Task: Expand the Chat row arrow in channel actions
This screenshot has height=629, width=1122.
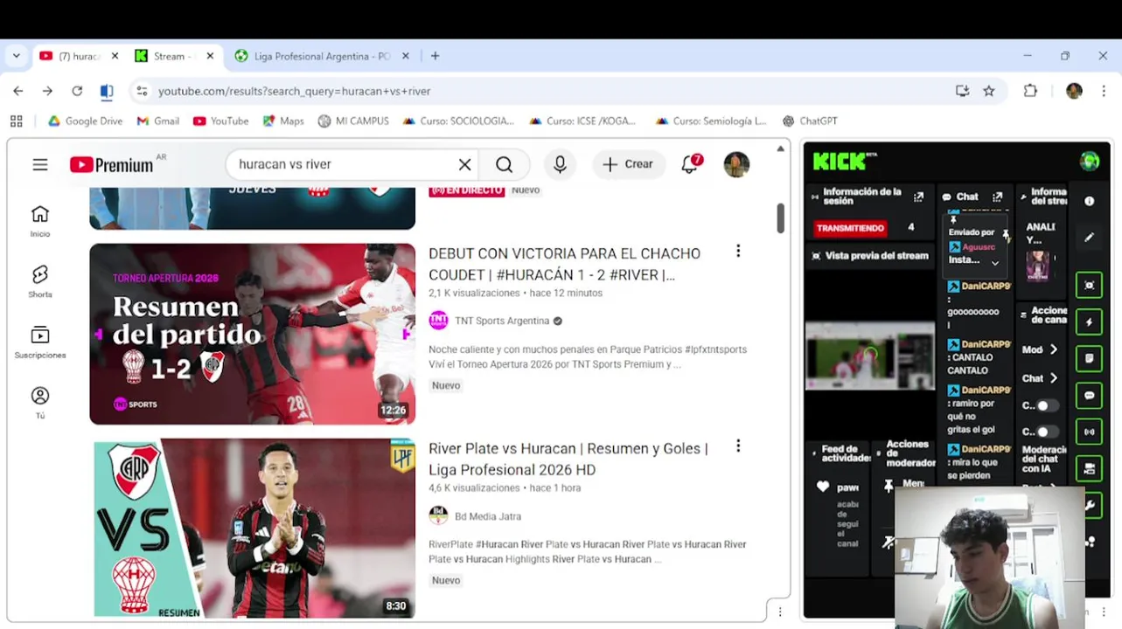Action: tap(1054, 378)
